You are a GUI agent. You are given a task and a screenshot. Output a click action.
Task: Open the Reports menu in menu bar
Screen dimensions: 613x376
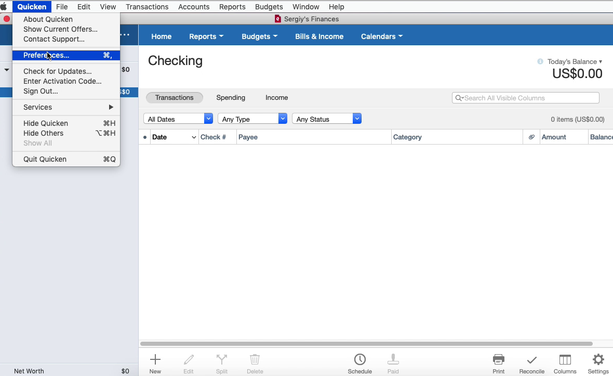click(232, 7)
